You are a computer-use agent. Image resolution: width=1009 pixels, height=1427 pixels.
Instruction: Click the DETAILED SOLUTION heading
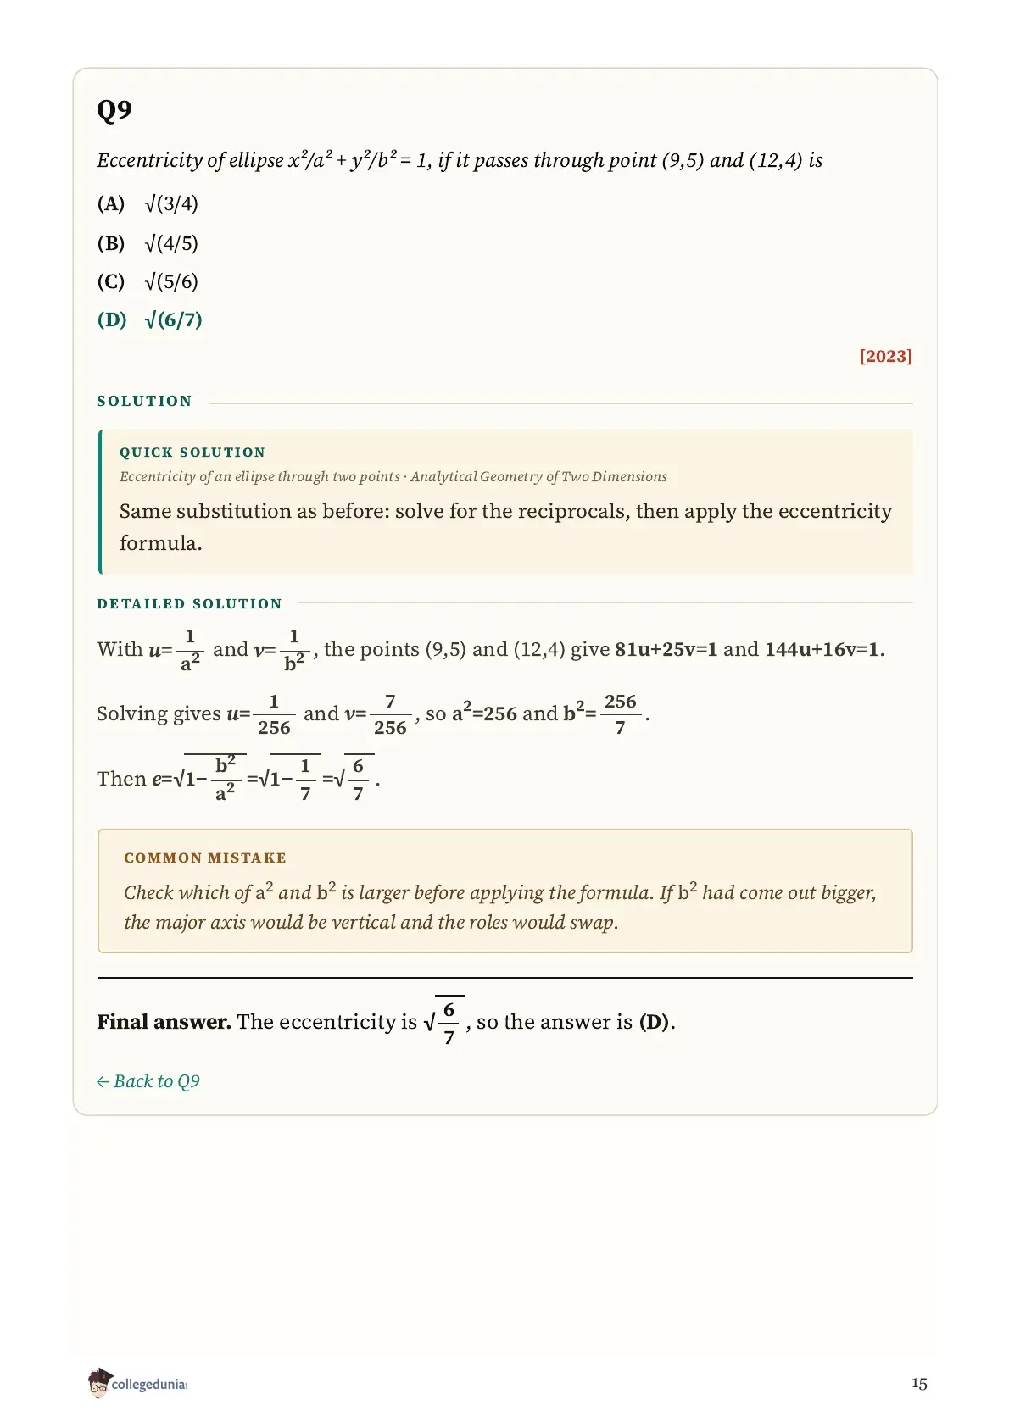coord(189,603)
